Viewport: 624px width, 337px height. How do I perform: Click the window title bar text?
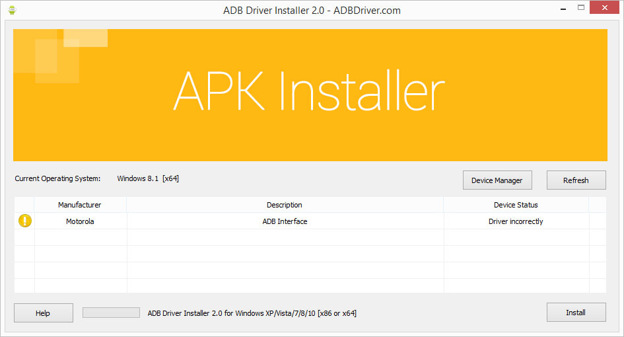[312, 10]
